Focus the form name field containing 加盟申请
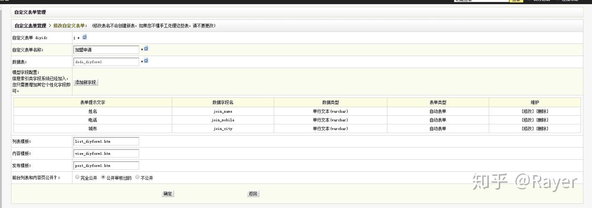The image size is (592, 208). click(x=106, y=50)
